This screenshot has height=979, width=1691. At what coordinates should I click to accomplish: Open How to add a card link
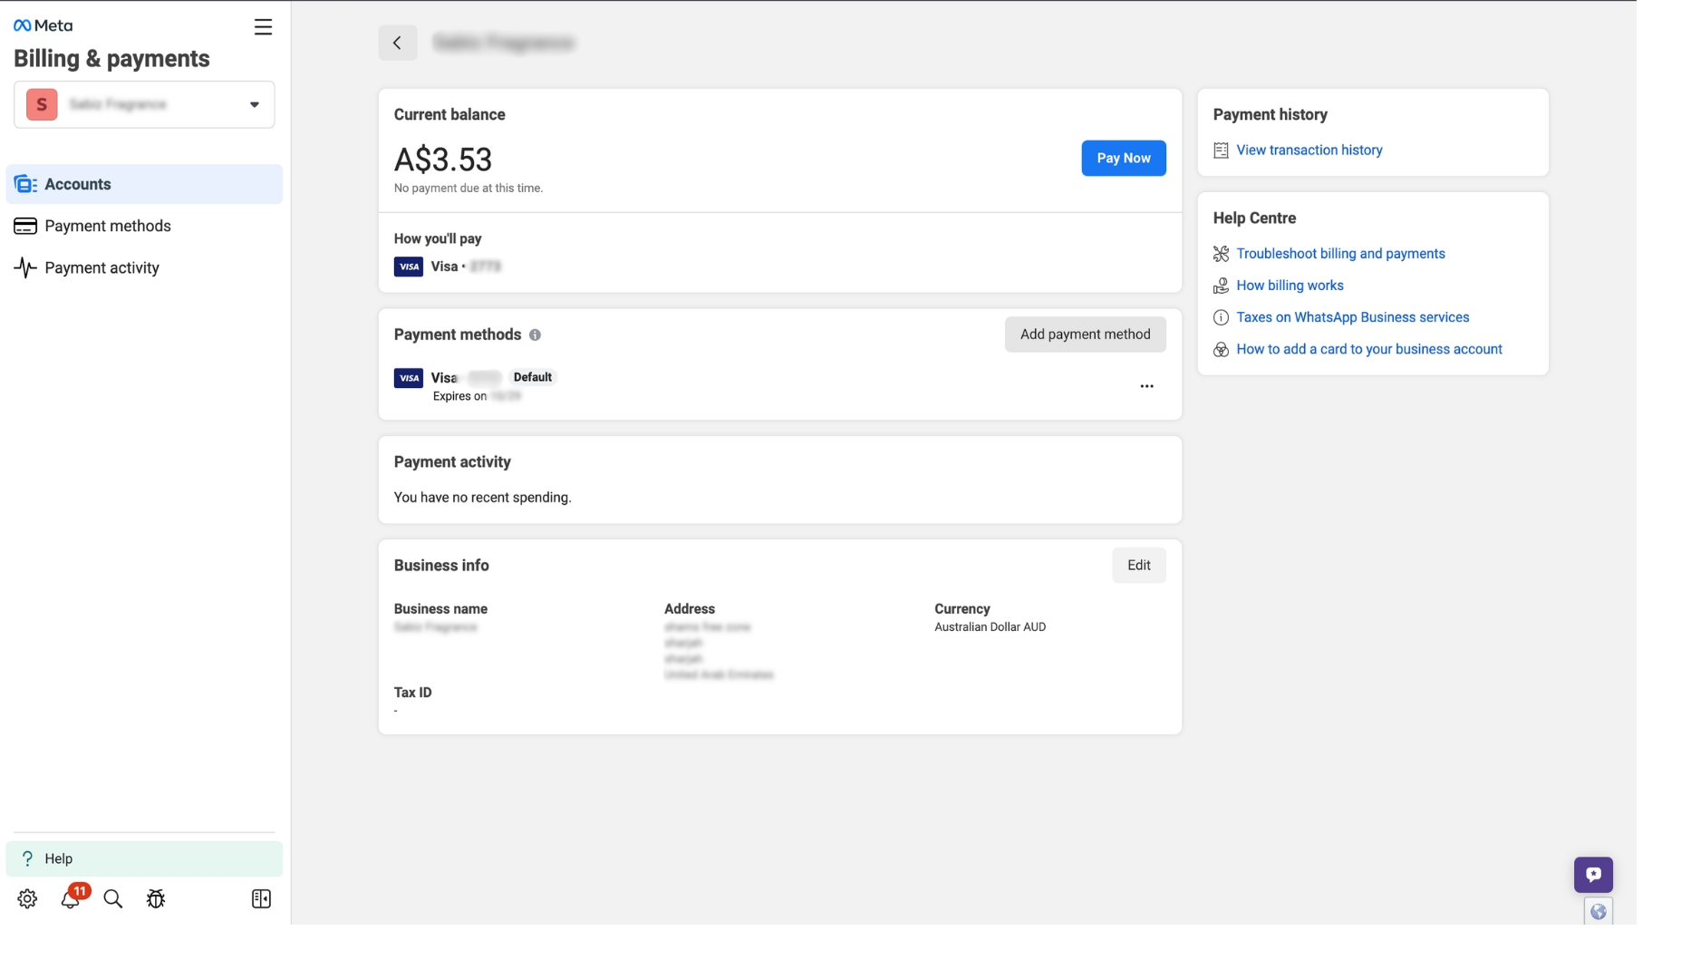coord(1368,349)
